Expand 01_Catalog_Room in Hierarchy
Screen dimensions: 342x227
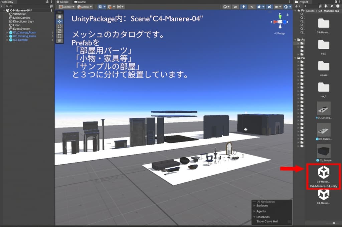coord(7,32)
